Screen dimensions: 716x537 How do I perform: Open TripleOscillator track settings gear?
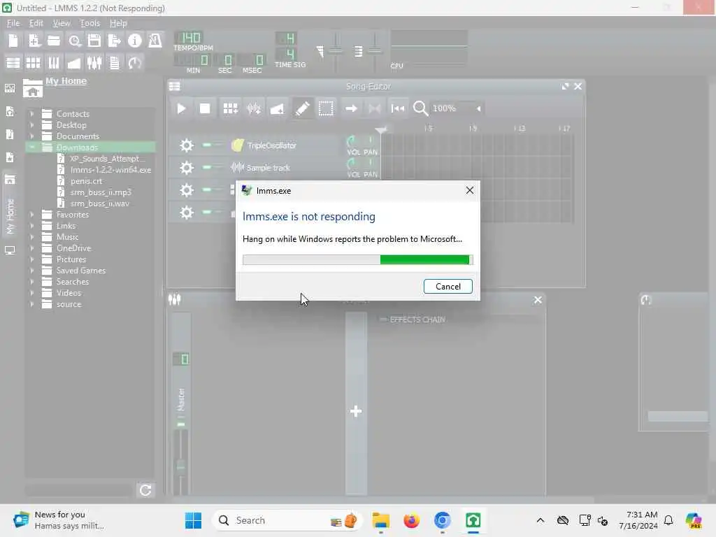[186, 145]
